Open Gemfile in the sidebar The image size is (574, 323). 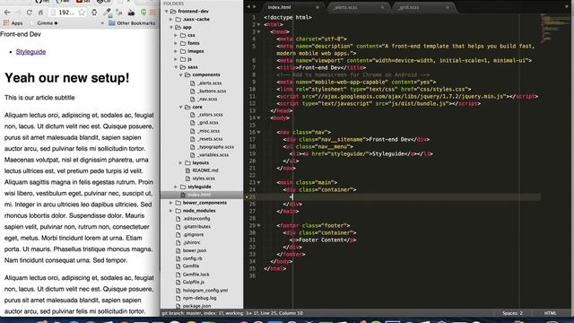pos(191,266)
